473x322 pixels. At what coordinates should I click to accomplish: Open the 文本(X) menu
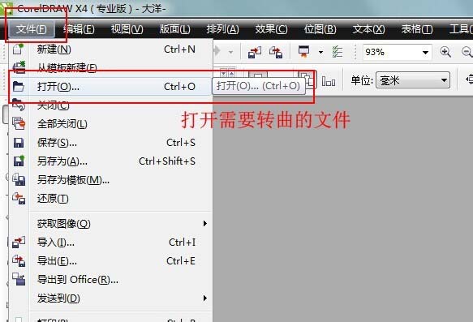click(368, 29)
